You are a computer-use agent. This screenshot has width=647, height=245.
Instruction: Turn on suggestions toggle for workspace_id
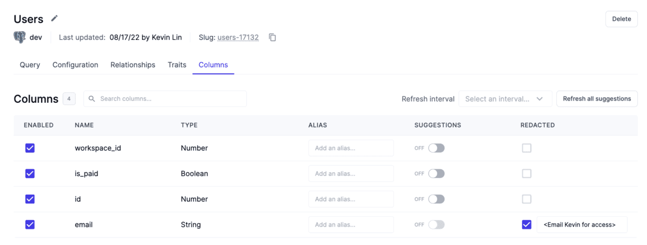[x=436, y=148]
